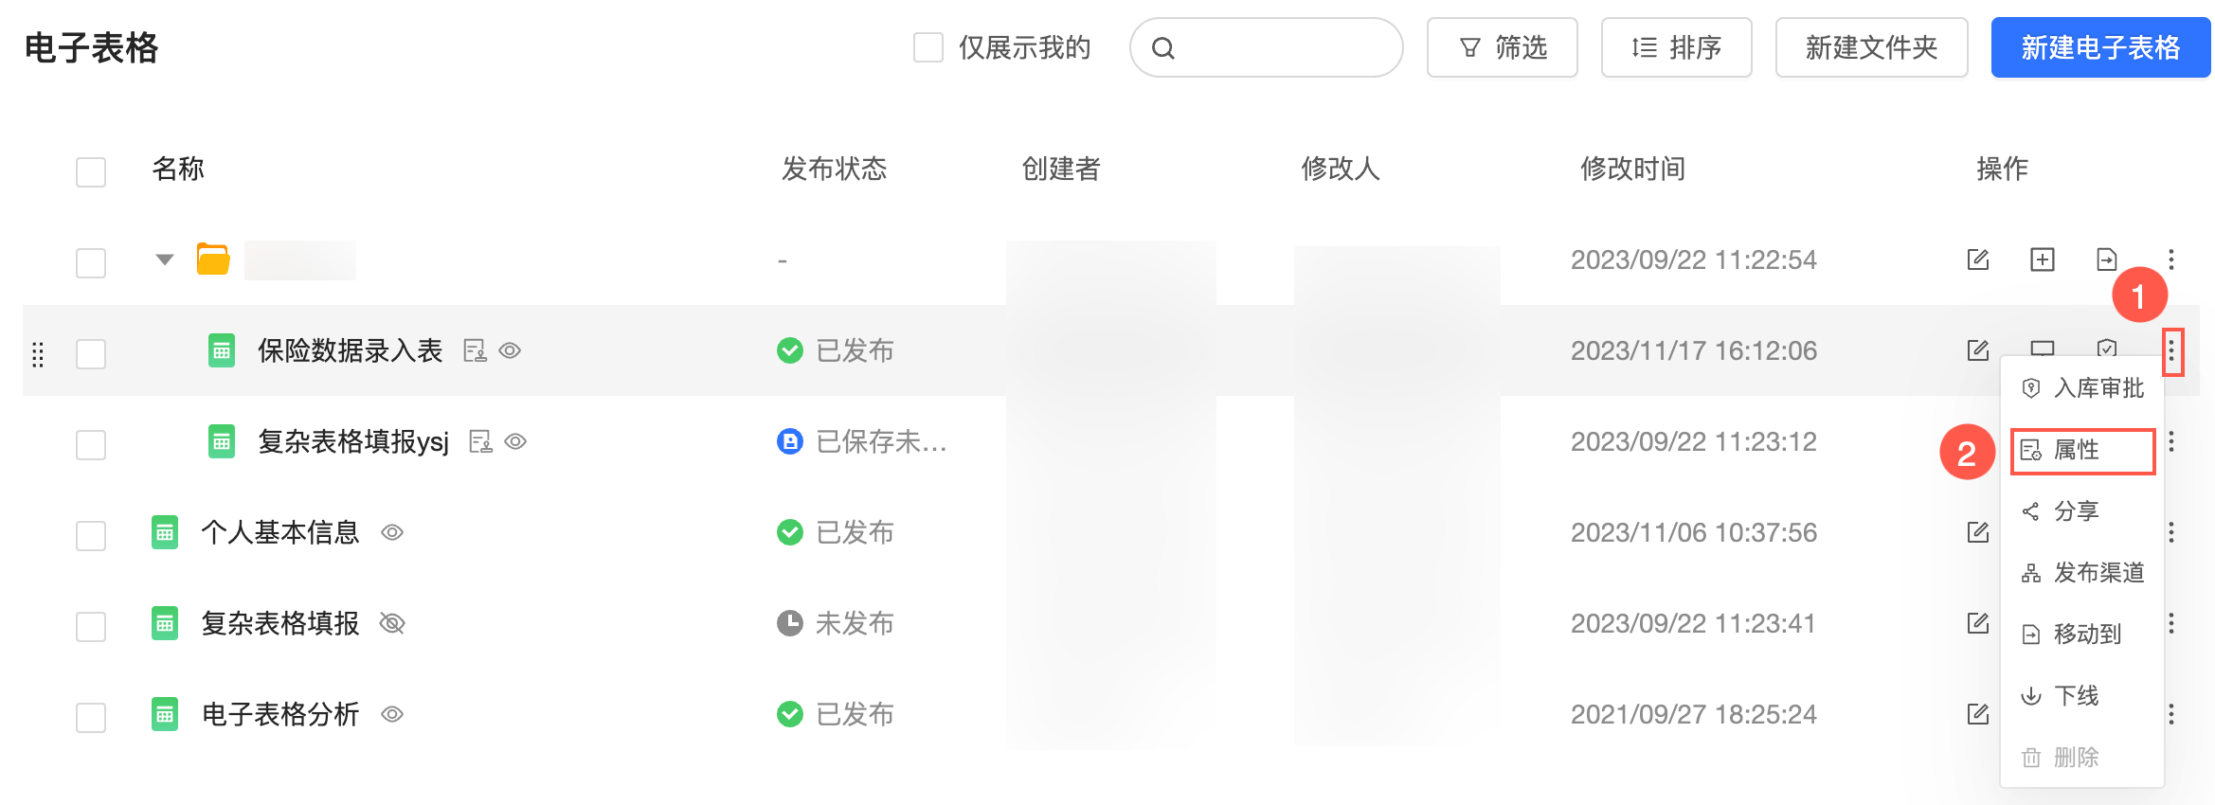Check the box for 复杂表格填报ysj

click(x=91, y=444)
